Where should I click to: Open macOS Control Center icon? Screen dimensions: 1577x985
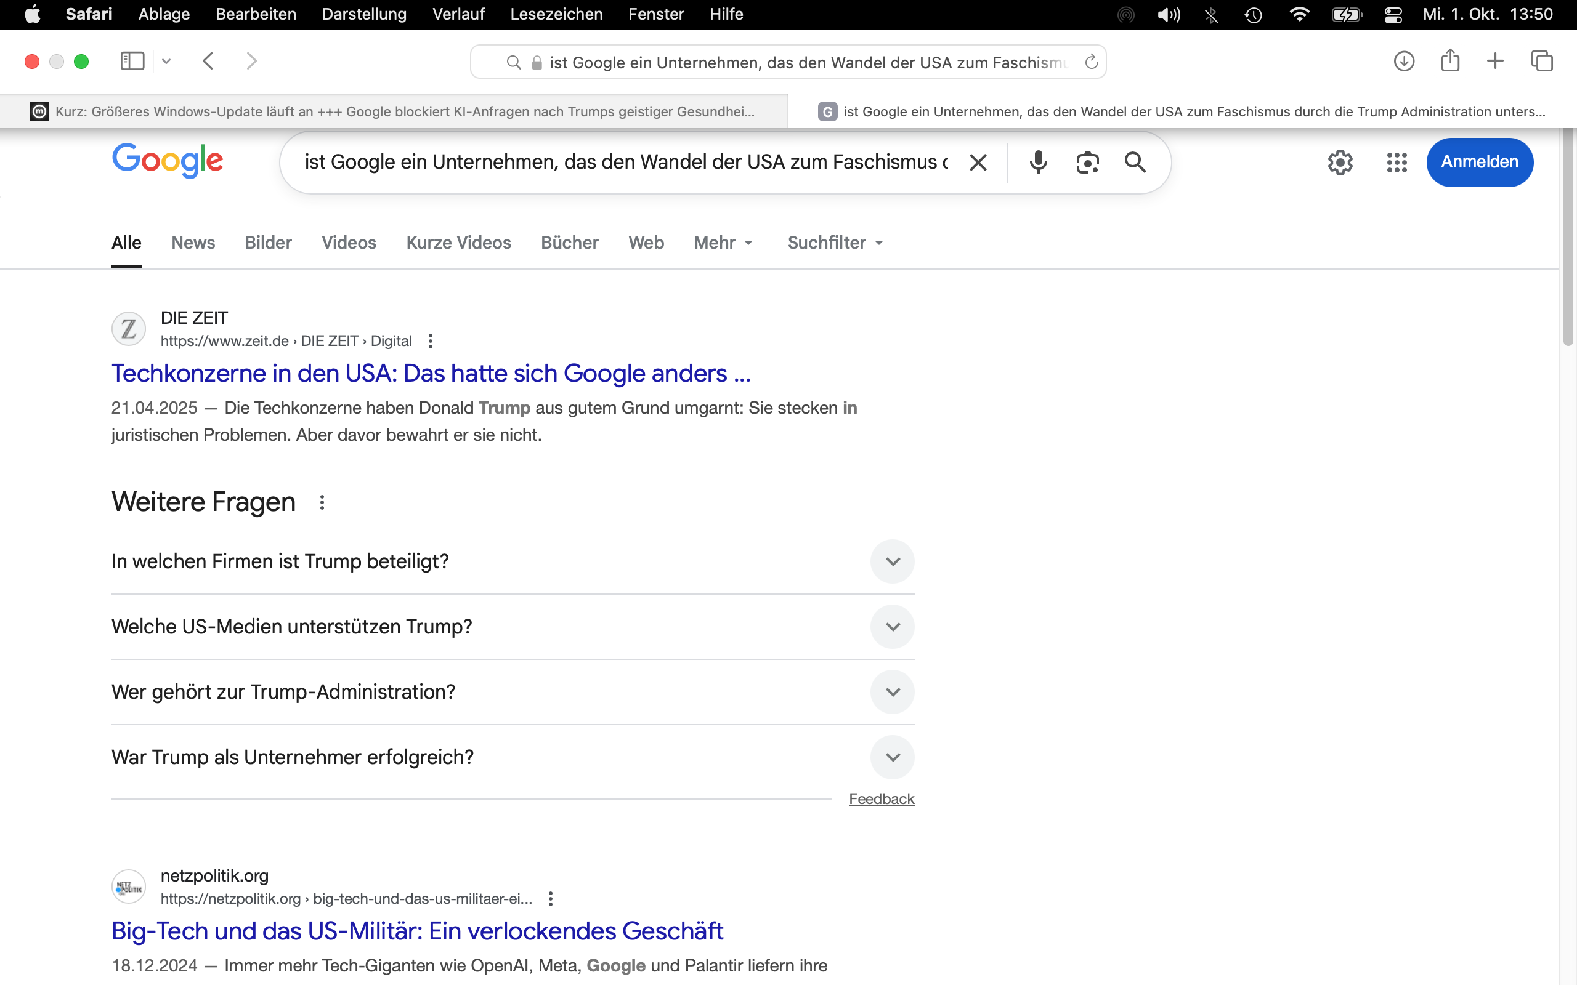pos(1393,14)
